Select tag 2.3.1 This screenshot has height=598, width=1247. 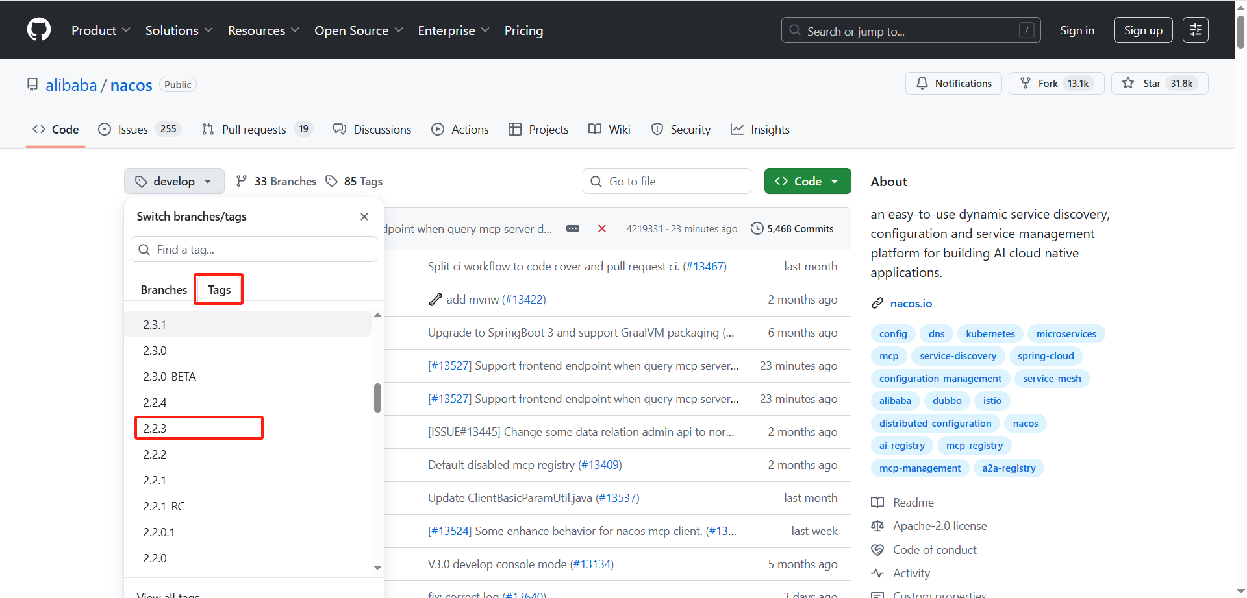pos(247,324)
